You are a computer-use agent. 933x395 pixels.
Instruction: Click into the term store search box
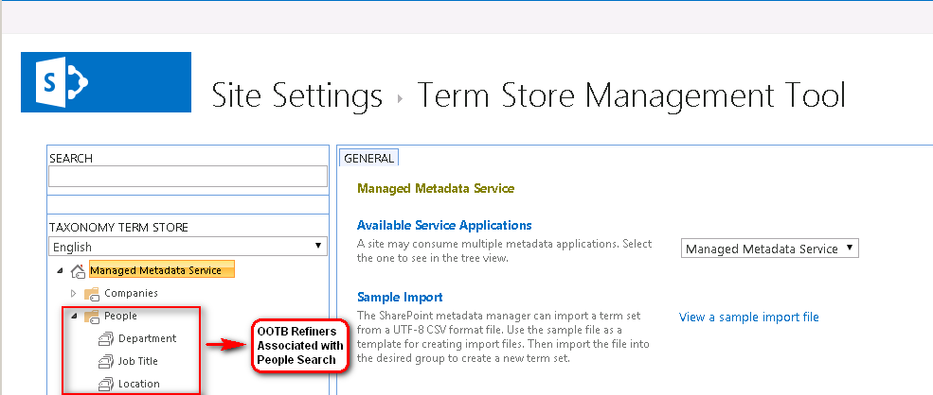click(188, 176)
